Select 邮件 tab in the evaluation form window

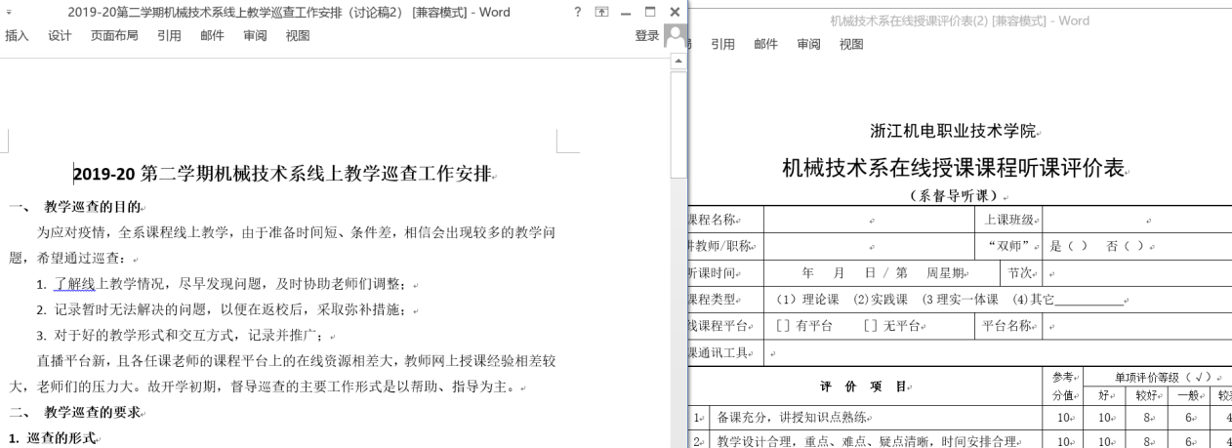[x=765, y=44]
